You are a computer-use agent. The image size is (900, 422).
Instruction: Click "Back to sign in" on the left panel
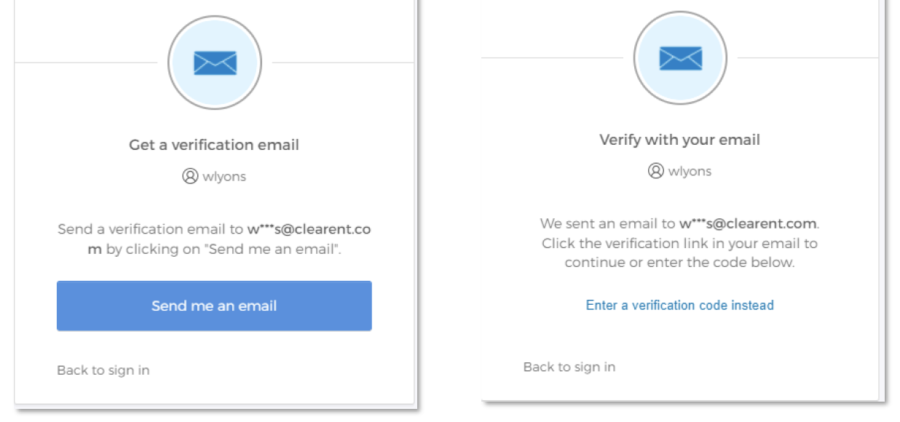tap(103, 370)
